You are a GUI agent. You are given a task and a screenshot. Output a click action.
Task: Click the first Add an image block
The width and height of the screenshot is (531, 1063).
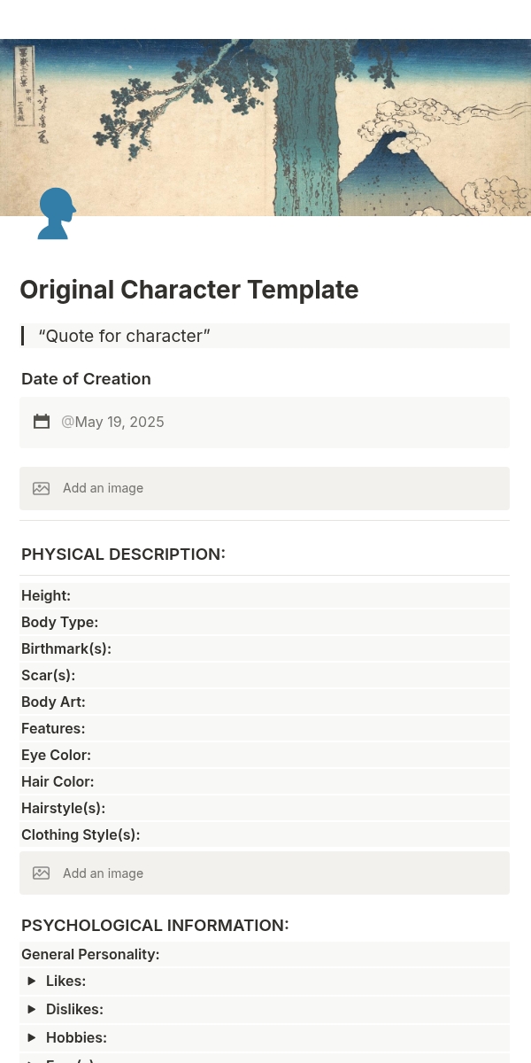(103, 488)
